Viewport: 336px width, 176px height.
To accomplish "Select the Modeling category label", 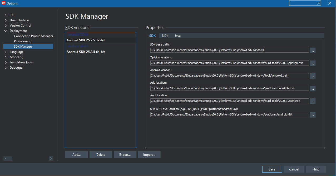I will point(16,57).
